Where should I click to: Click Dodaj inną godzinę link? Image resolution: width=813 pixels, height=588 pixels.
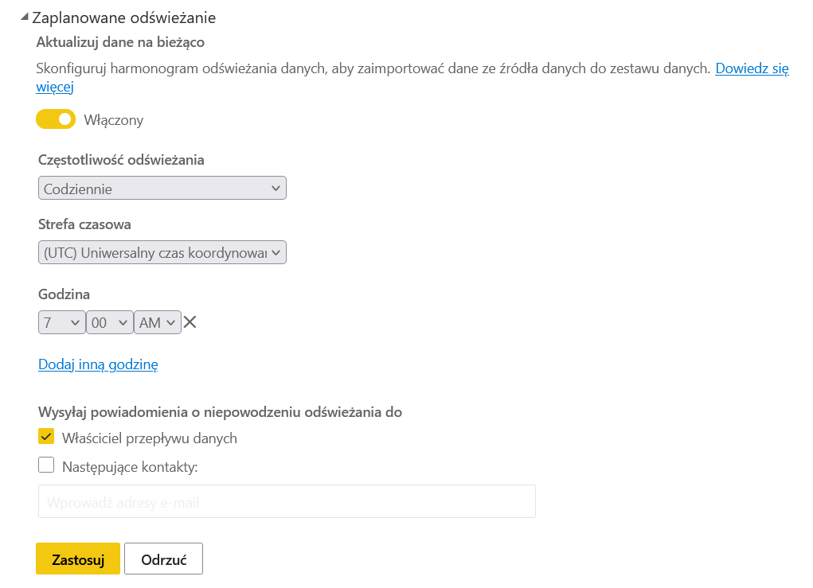pos(98,364)
